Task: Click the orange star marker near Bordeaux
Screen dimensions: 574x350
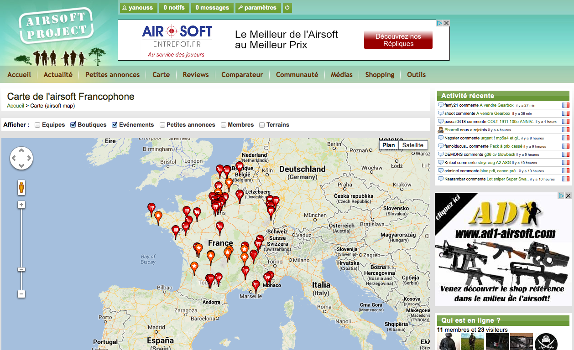Action: [194, 268]
